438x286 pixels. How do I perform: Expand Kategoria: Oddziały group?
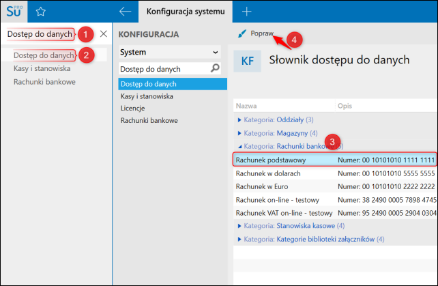[239, 119]
